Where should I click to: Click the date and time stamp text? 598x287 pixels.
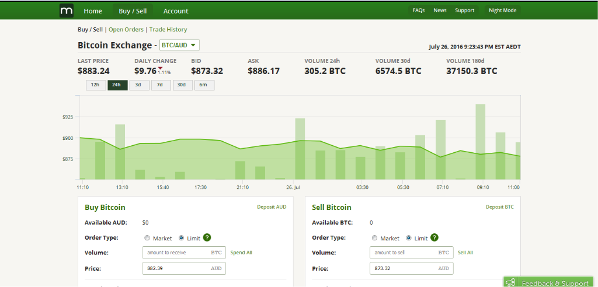[475, 47]
